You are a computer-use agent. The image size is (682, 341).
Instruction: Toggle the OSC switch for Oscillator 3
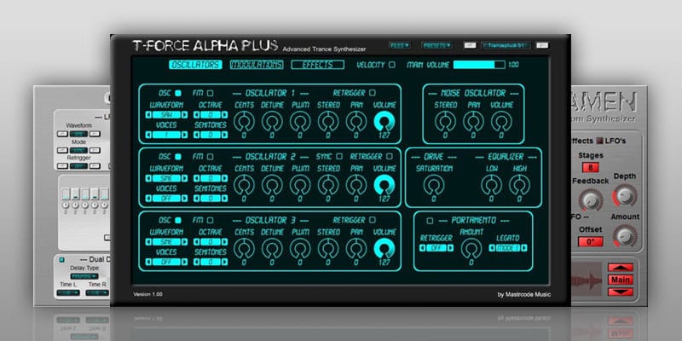(177, 220)
